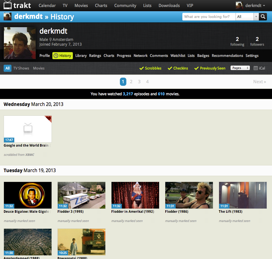Click the derkmdt link in the blue header
This screenshot has height=259, width=272.
[29, 17]
